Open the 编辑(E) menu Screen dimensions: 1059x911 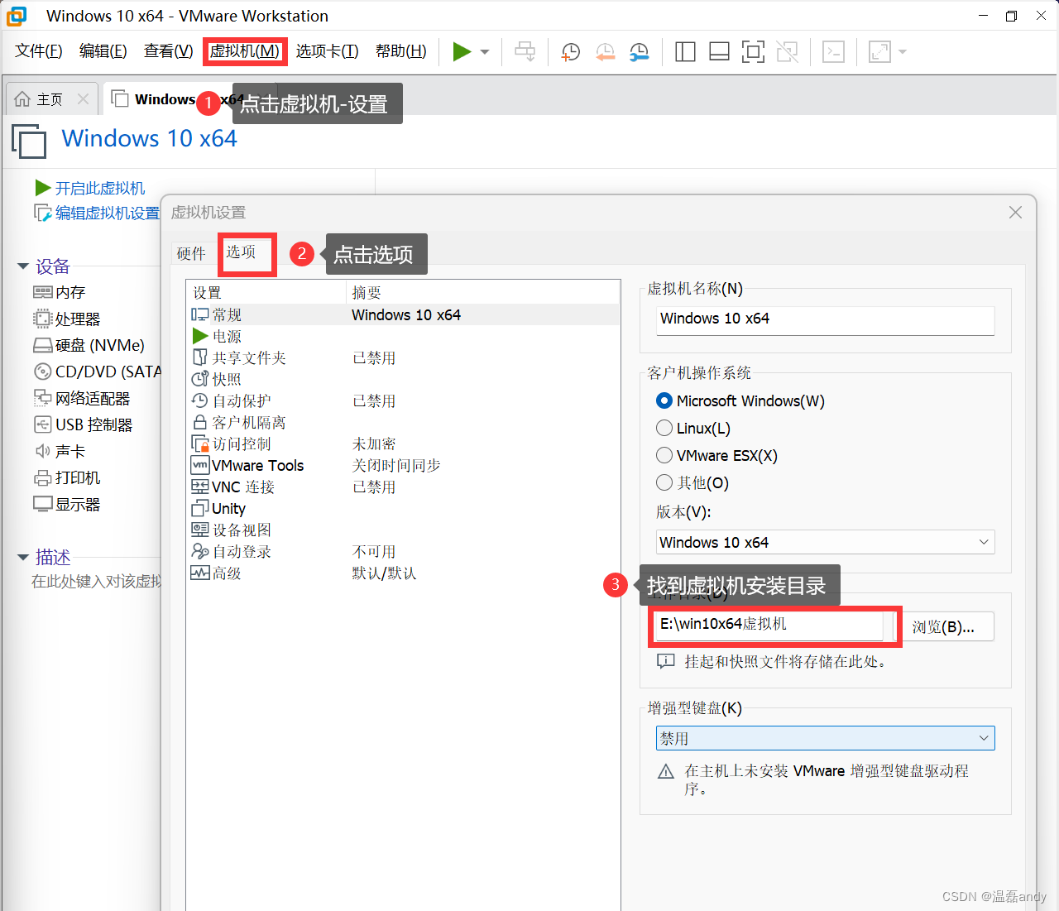coord(103,51)
